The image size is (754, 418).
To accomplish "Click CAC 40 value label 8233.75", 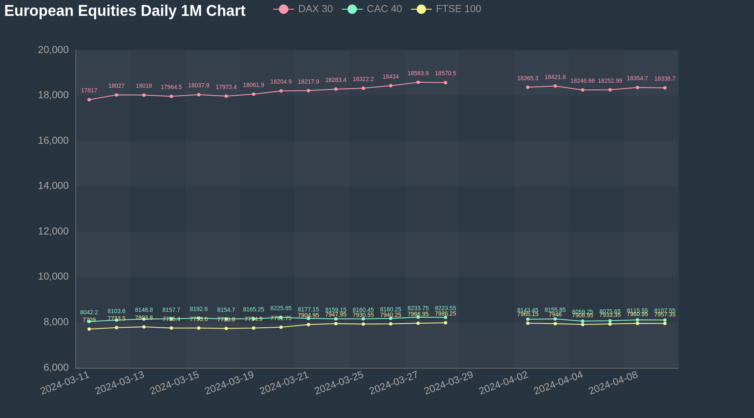I will (418, 308).
